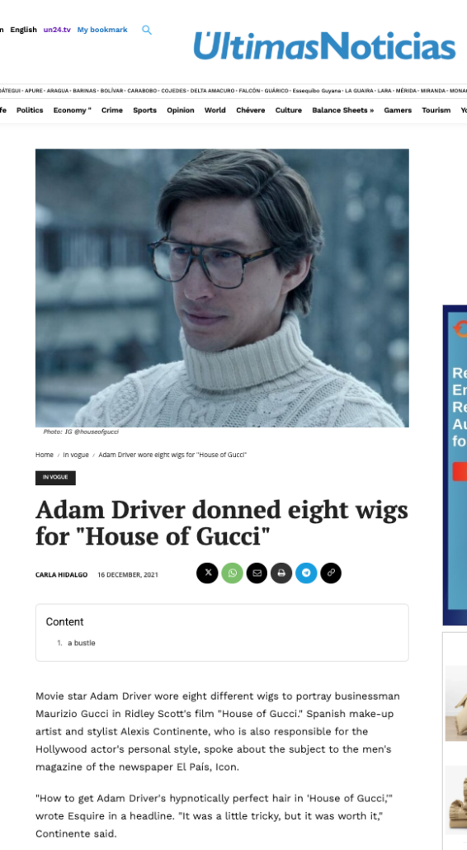
Task: Share article via WhatsApp icon
Action: point(232,573)
